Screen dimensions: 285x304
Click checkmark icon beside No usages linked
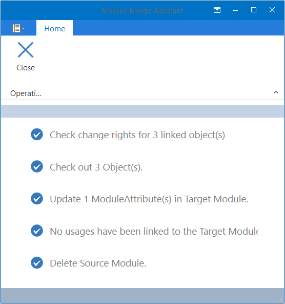point(37,231)
